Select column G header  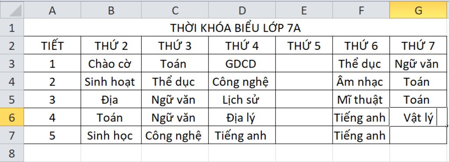click(419, 10)
